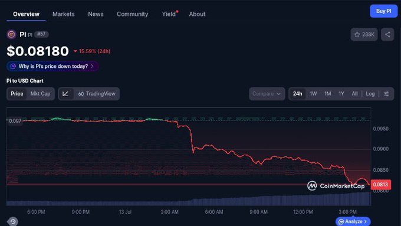Click the 0.0900 axis label
401x226 pixels.
(x=380, y=149)
